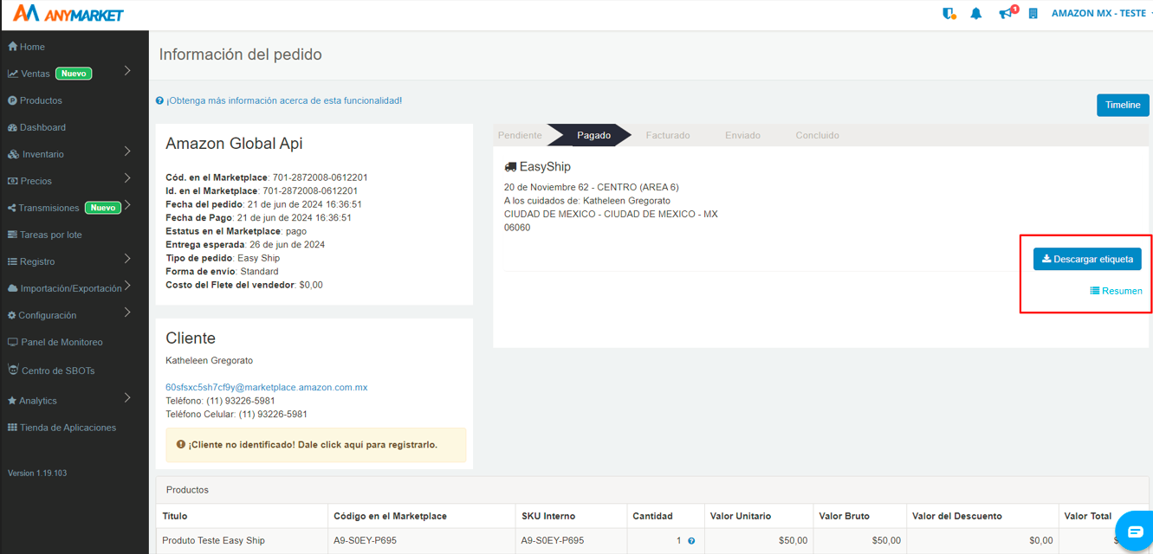This screenshot has height=554, width=1153.
Task: Select the Concluido status step
Action: 817,135
